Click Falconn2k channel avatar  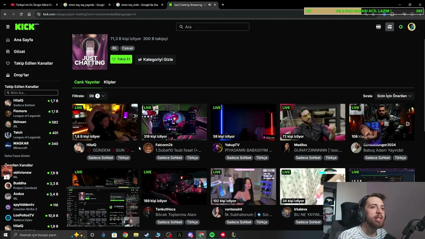point(148,148)
